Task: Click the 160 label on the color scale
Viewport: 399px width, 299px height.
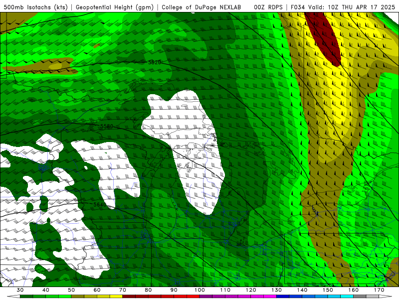Action: point(354,290)
